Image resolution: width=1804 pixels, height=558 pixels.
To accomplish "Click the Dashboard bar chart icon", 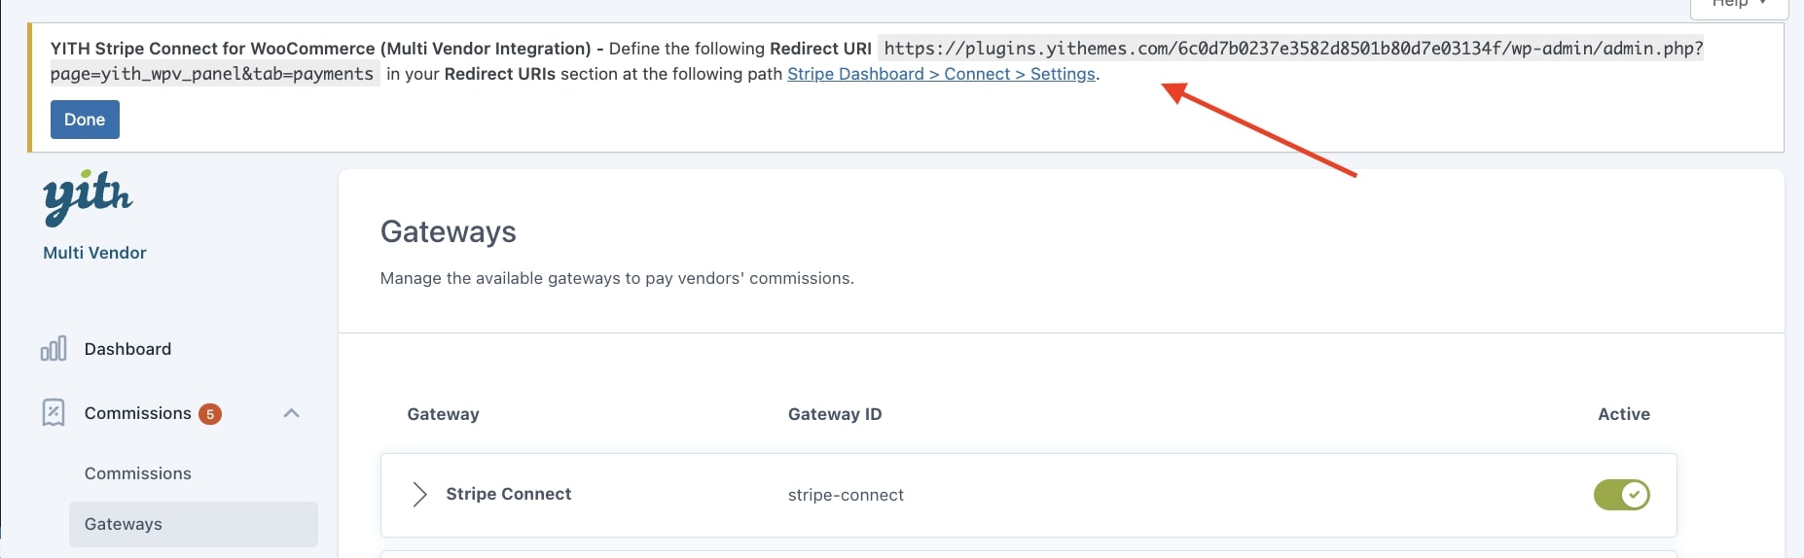I will pyautogui.click(x=54, y=349).
